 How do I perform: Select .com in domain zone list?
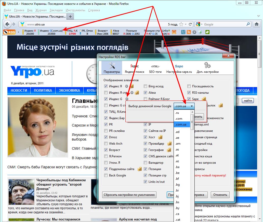click(x=182, y=119)
